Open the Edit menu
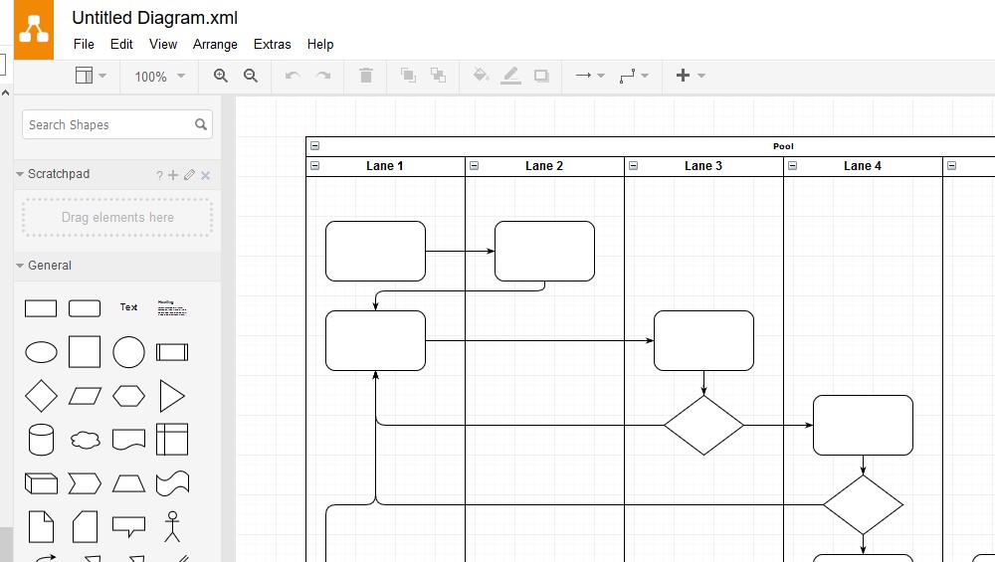The width and height of the screenshot is (995, 562). click(x=121, y=45)
